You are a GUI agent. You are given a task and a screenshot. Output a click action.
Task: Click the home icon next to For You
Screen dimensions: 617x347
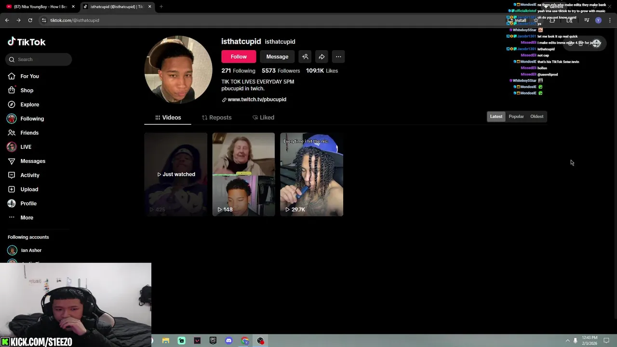[x=12, y=76]
